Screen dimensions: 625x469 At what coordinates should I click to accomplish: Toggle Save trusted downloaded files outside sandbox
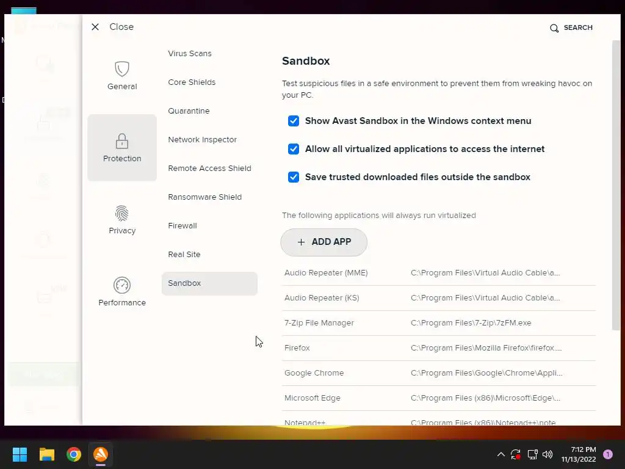point(294,176)
